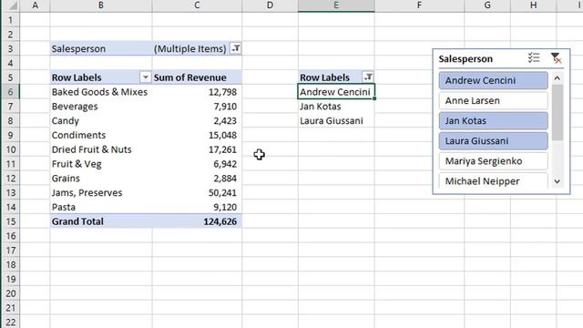Viewport: 583px width, 328px height.
Task: Click the Salesperson filter label cell
Action: [x=101, y=48]
